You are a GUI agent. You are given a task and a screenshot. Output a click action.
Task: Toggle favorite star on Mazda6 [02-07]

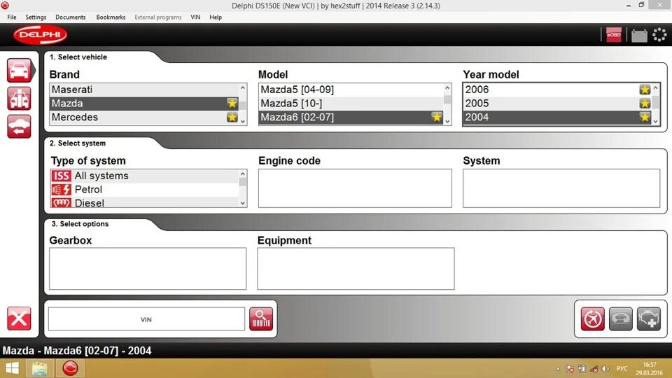pyautogui.click(x=437, y=117)
